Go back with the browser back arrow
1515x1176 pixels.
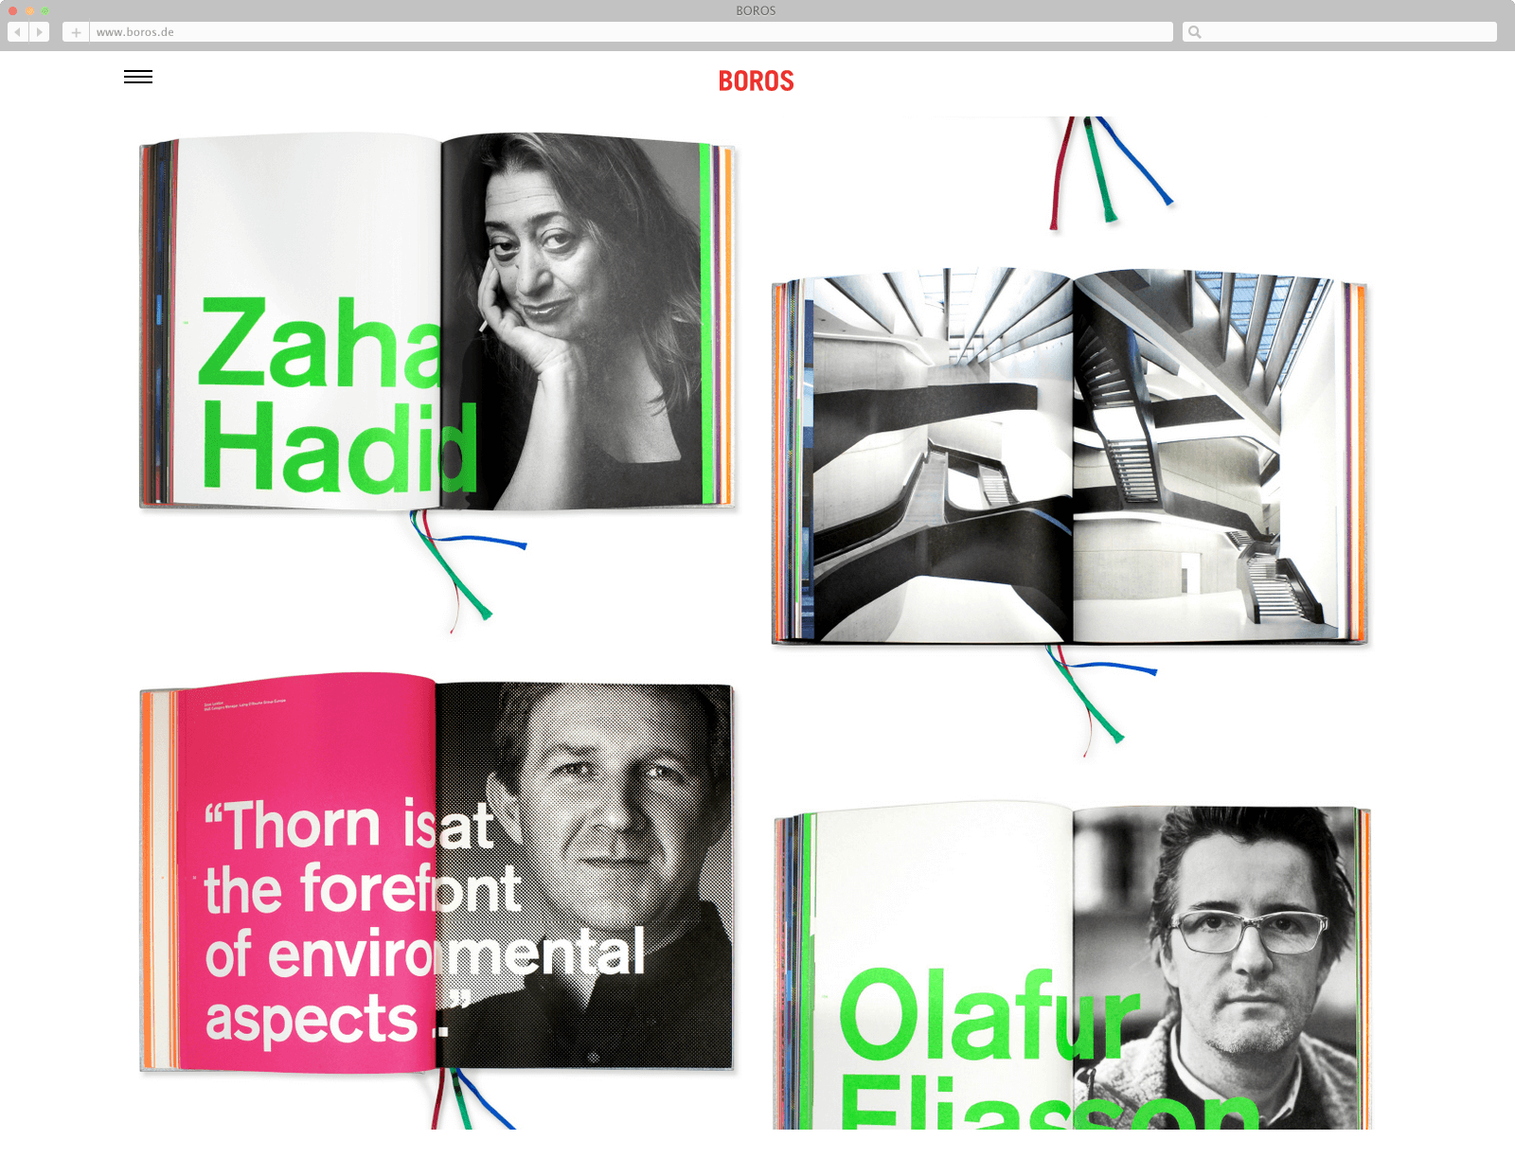pyautogui.click(x=17, y=32)
